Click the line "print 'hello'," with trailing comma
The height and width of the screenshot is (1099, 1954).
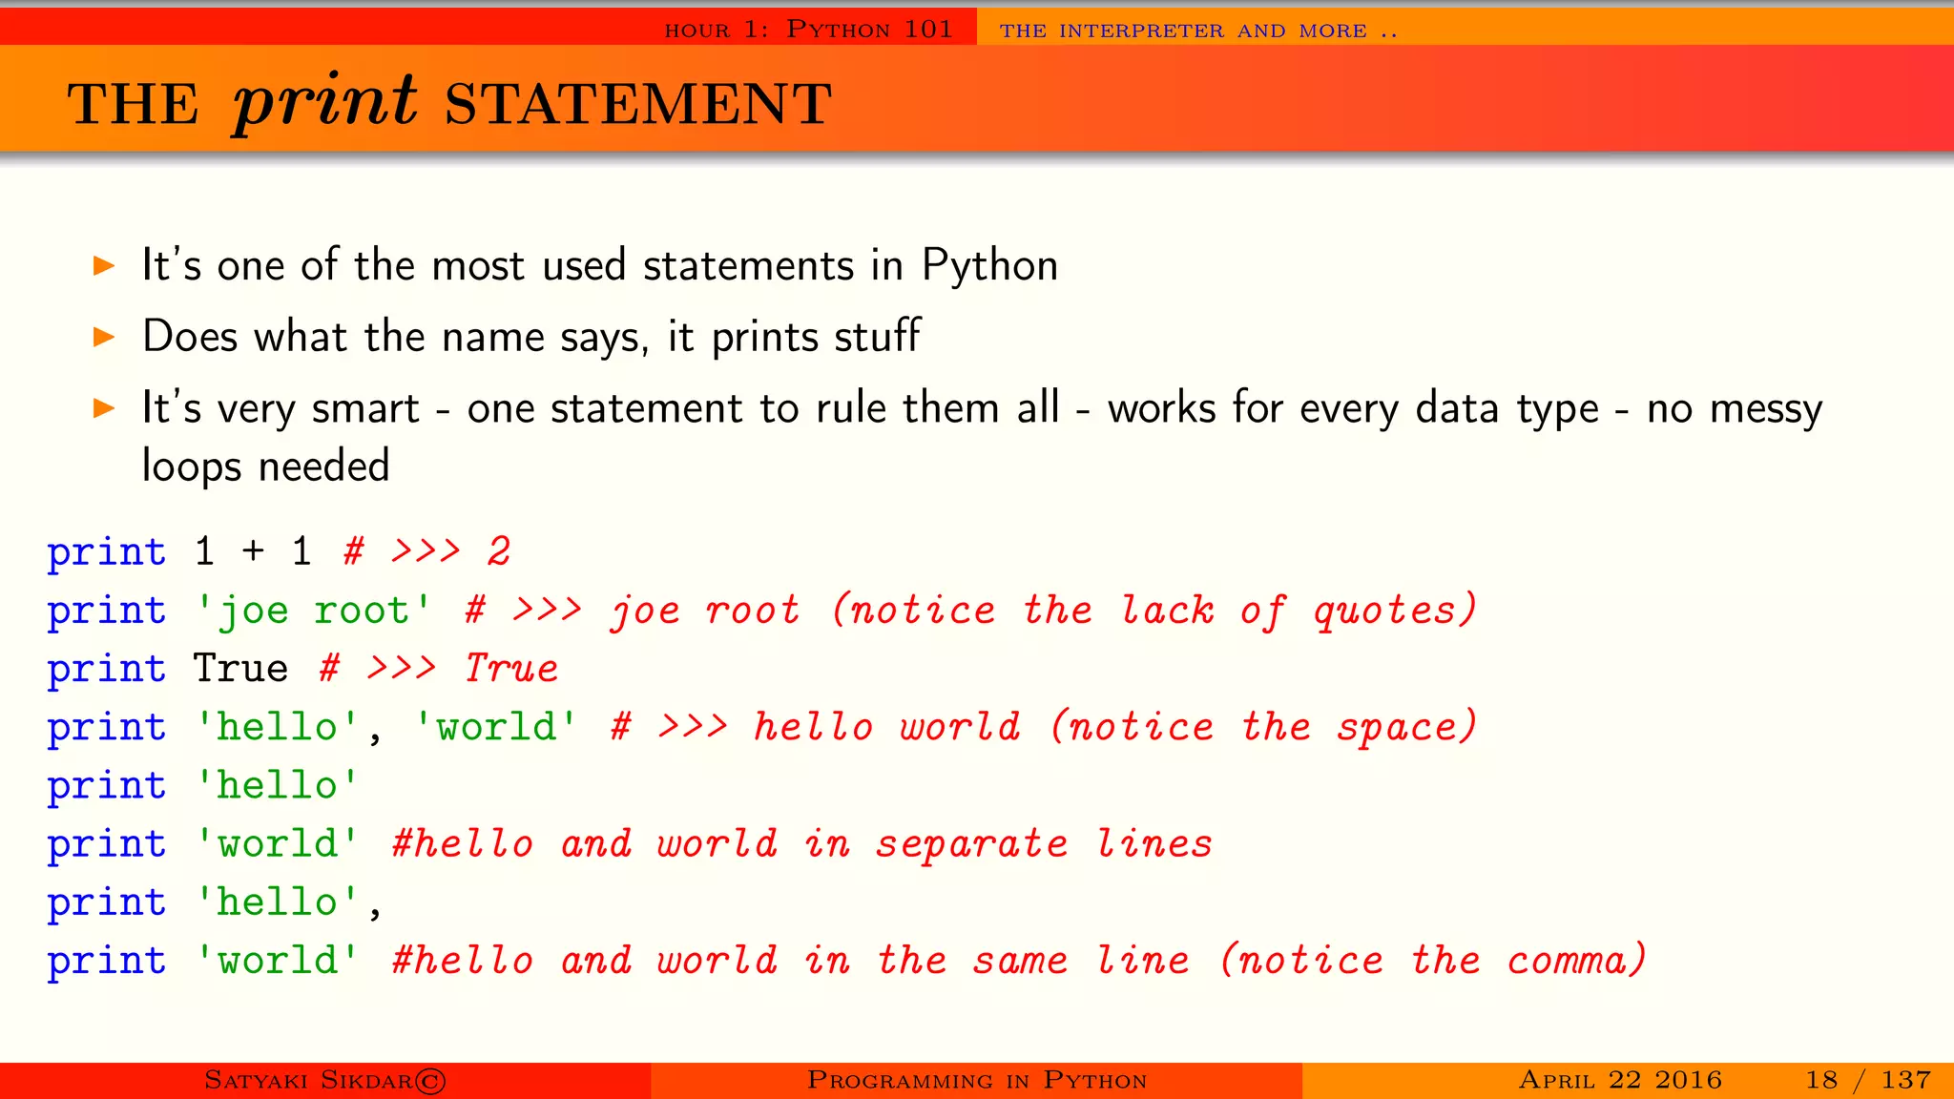[215, 902]
